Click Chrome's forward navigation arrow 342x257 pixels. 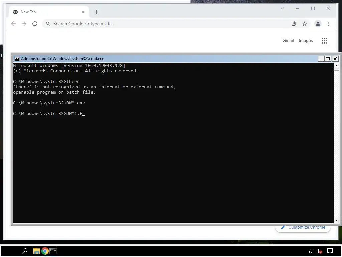[x=24, y=24]
